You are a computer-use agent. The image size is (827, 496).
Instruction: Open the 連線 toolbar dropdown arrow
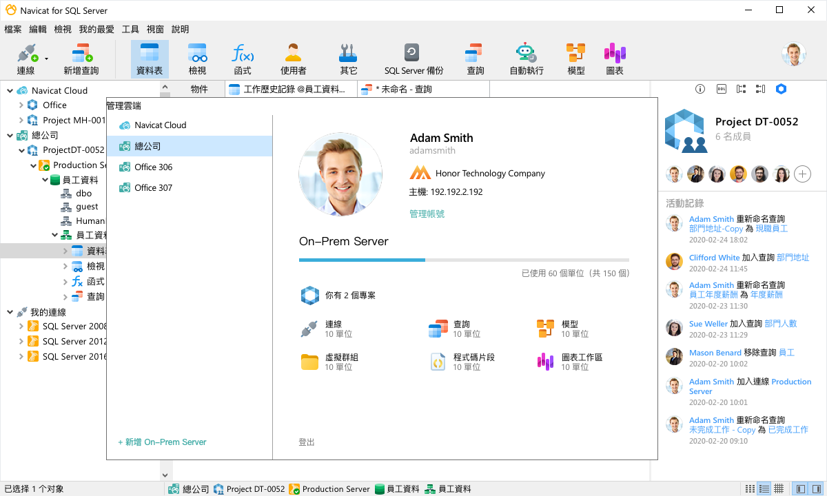[x=46, y=59]
